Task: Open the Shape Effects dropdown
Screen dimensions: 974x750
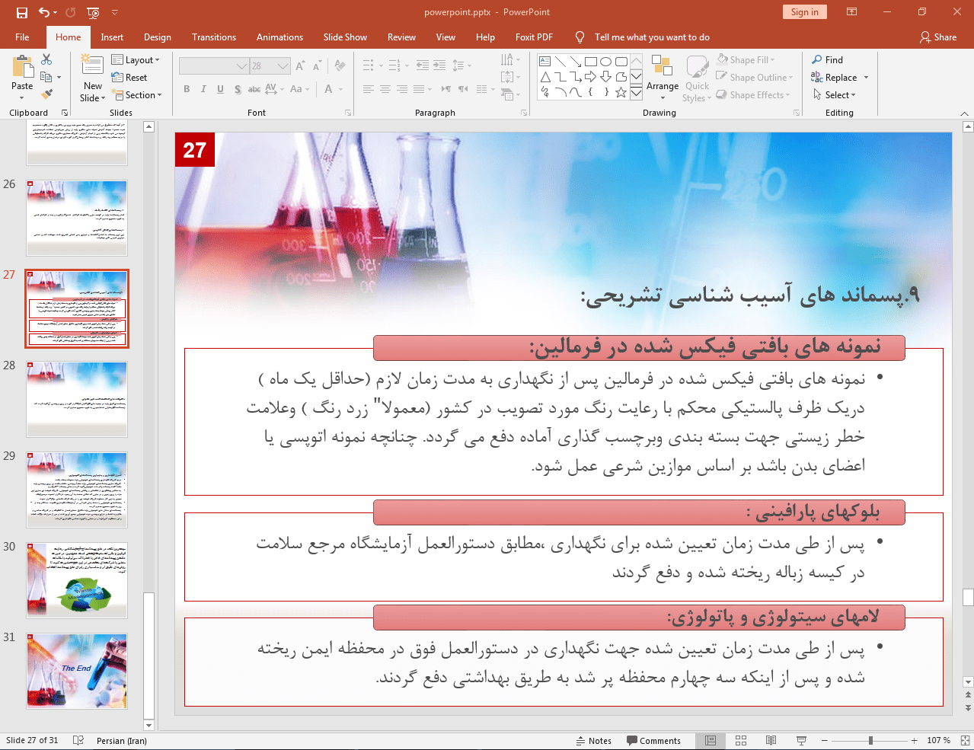Action: pyautogui.click(x=753, y=95)
